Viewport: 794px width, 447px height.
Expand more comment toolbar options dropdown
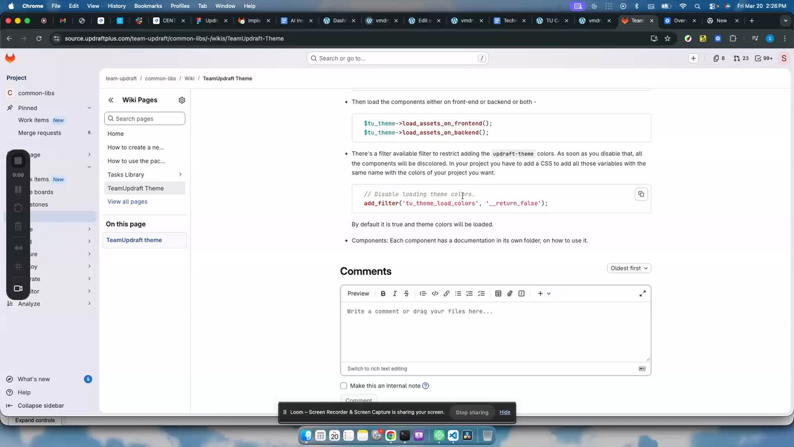tap(544, 294)
